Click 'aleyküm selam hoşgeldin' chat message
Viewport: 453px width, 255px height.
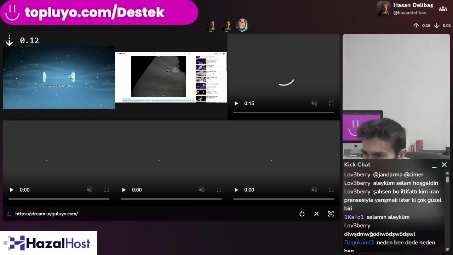[406, 183]
